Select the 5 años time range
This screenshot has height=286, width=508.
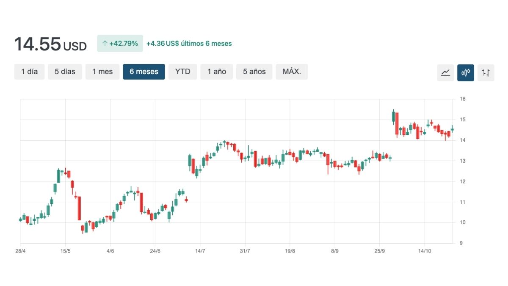254,72
